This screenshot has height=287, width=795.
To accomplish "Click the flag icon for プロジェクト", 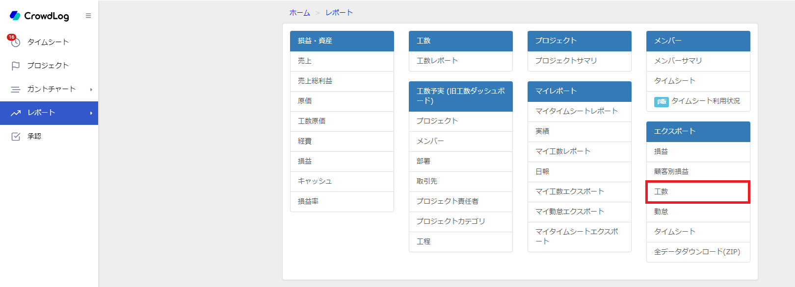I will coord(16,66).
